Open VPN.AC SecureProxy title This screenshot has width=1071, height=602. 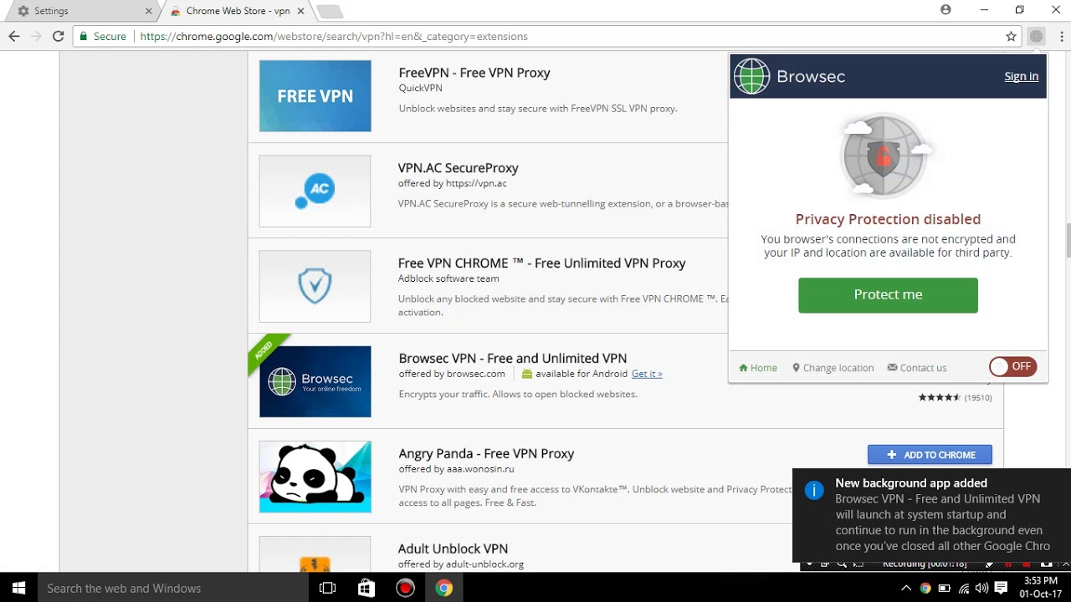[459, 168]
